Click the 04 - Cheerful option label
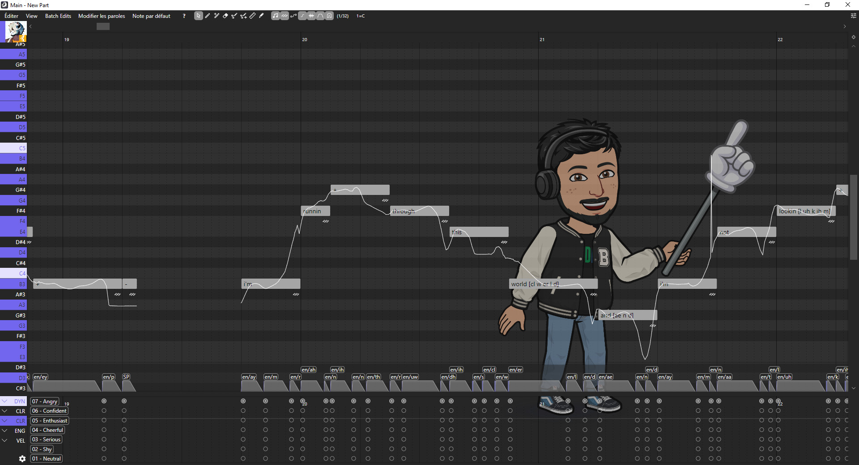 pyautogui.click(x=47, y=430)
